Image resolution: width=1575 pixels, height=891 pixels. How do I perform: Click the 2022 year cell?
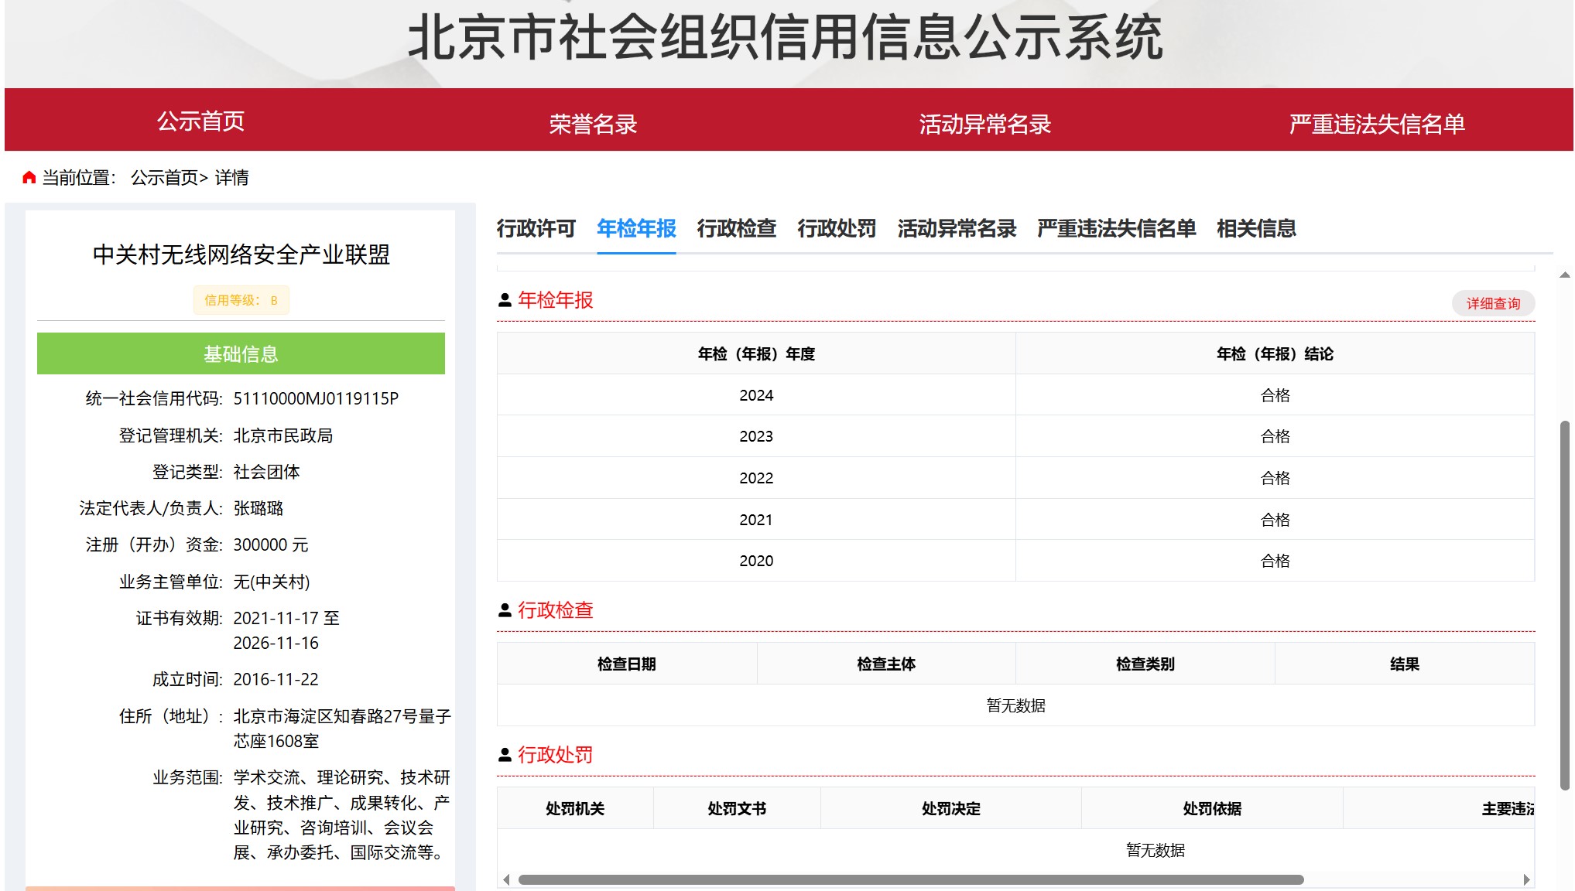click(756, 478)
